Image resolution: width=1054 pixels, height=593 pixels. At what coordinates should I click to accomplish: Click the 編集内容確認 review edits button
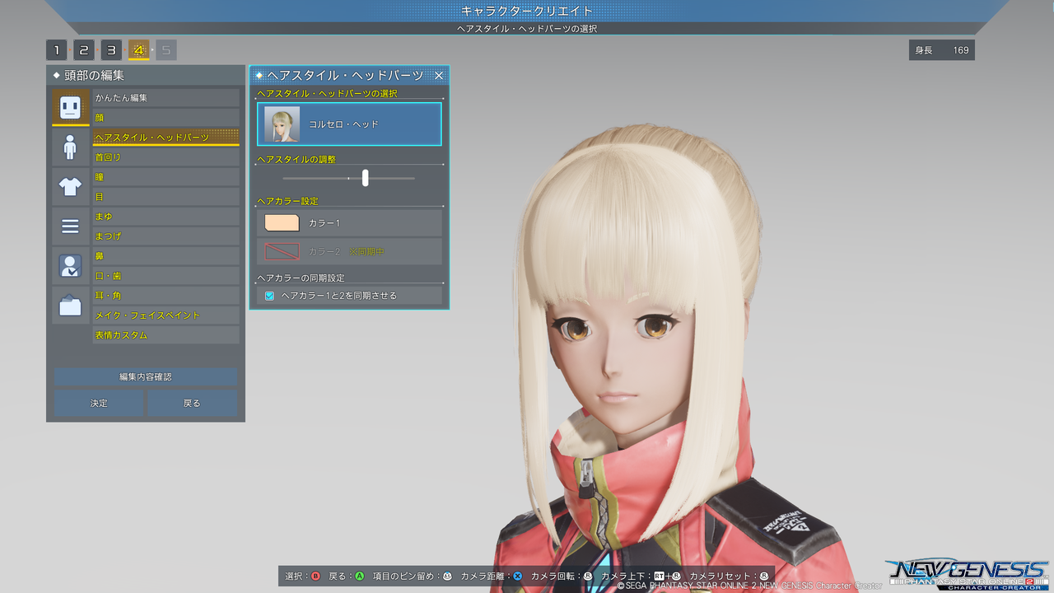146,377
